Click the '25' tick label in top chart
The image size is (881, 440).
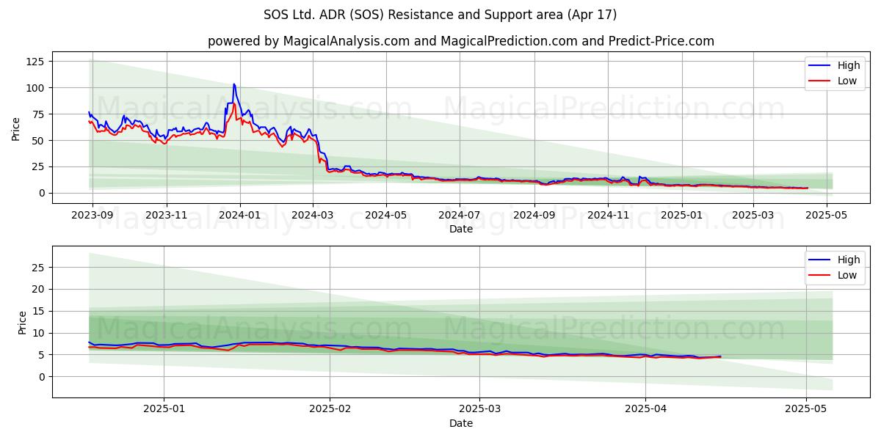coord(40,166)
